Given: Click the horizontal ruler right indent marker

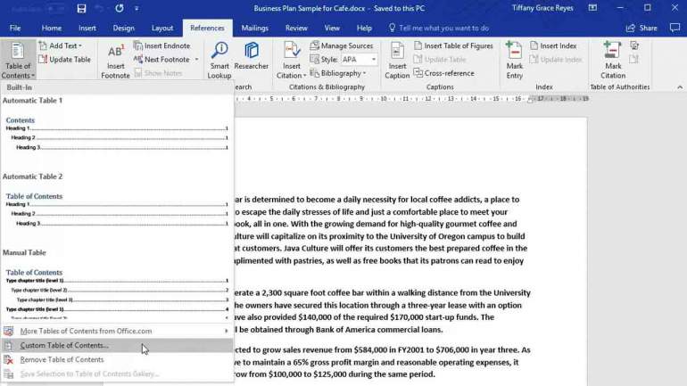Looking at the screenshot, I should coord(531,100).
